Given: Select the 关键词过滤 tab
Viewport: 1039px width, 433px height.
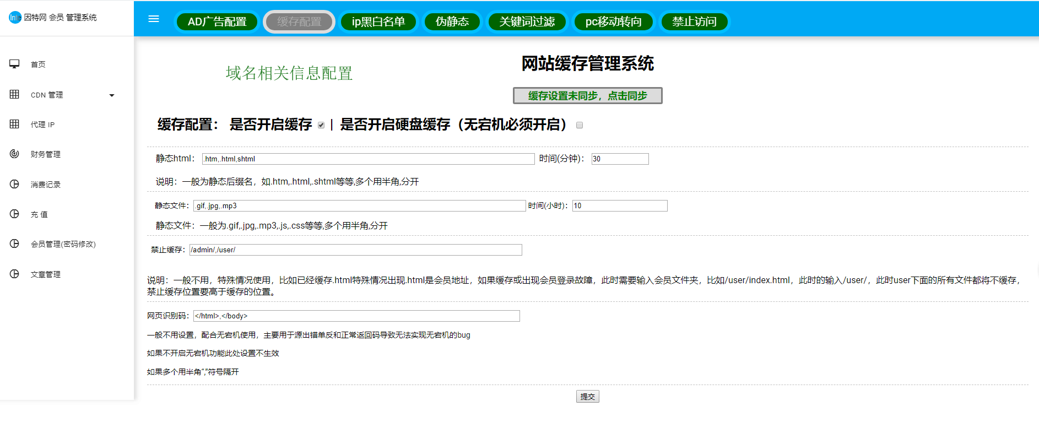Looking at the screenshot, I should 527,21.
